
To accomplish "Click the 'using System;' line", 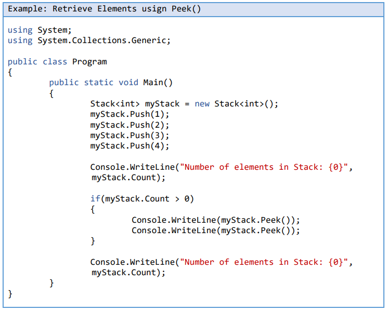I will (x=40, y=30).
